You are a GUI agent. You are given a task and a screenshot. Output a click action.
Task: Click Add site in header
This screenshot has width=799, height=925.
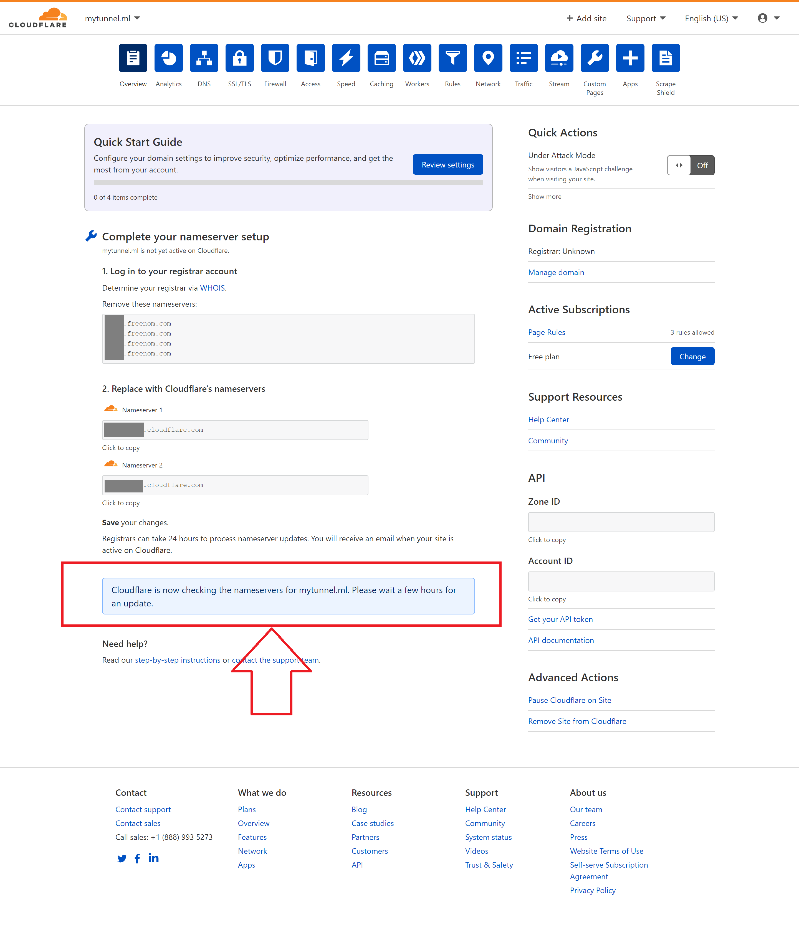pos(586,18)
